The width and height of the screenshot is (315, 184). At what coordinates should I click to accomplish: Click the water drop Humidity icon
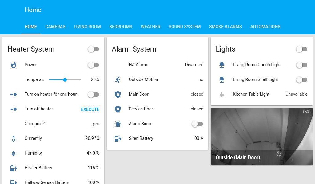tap(14, 153)
